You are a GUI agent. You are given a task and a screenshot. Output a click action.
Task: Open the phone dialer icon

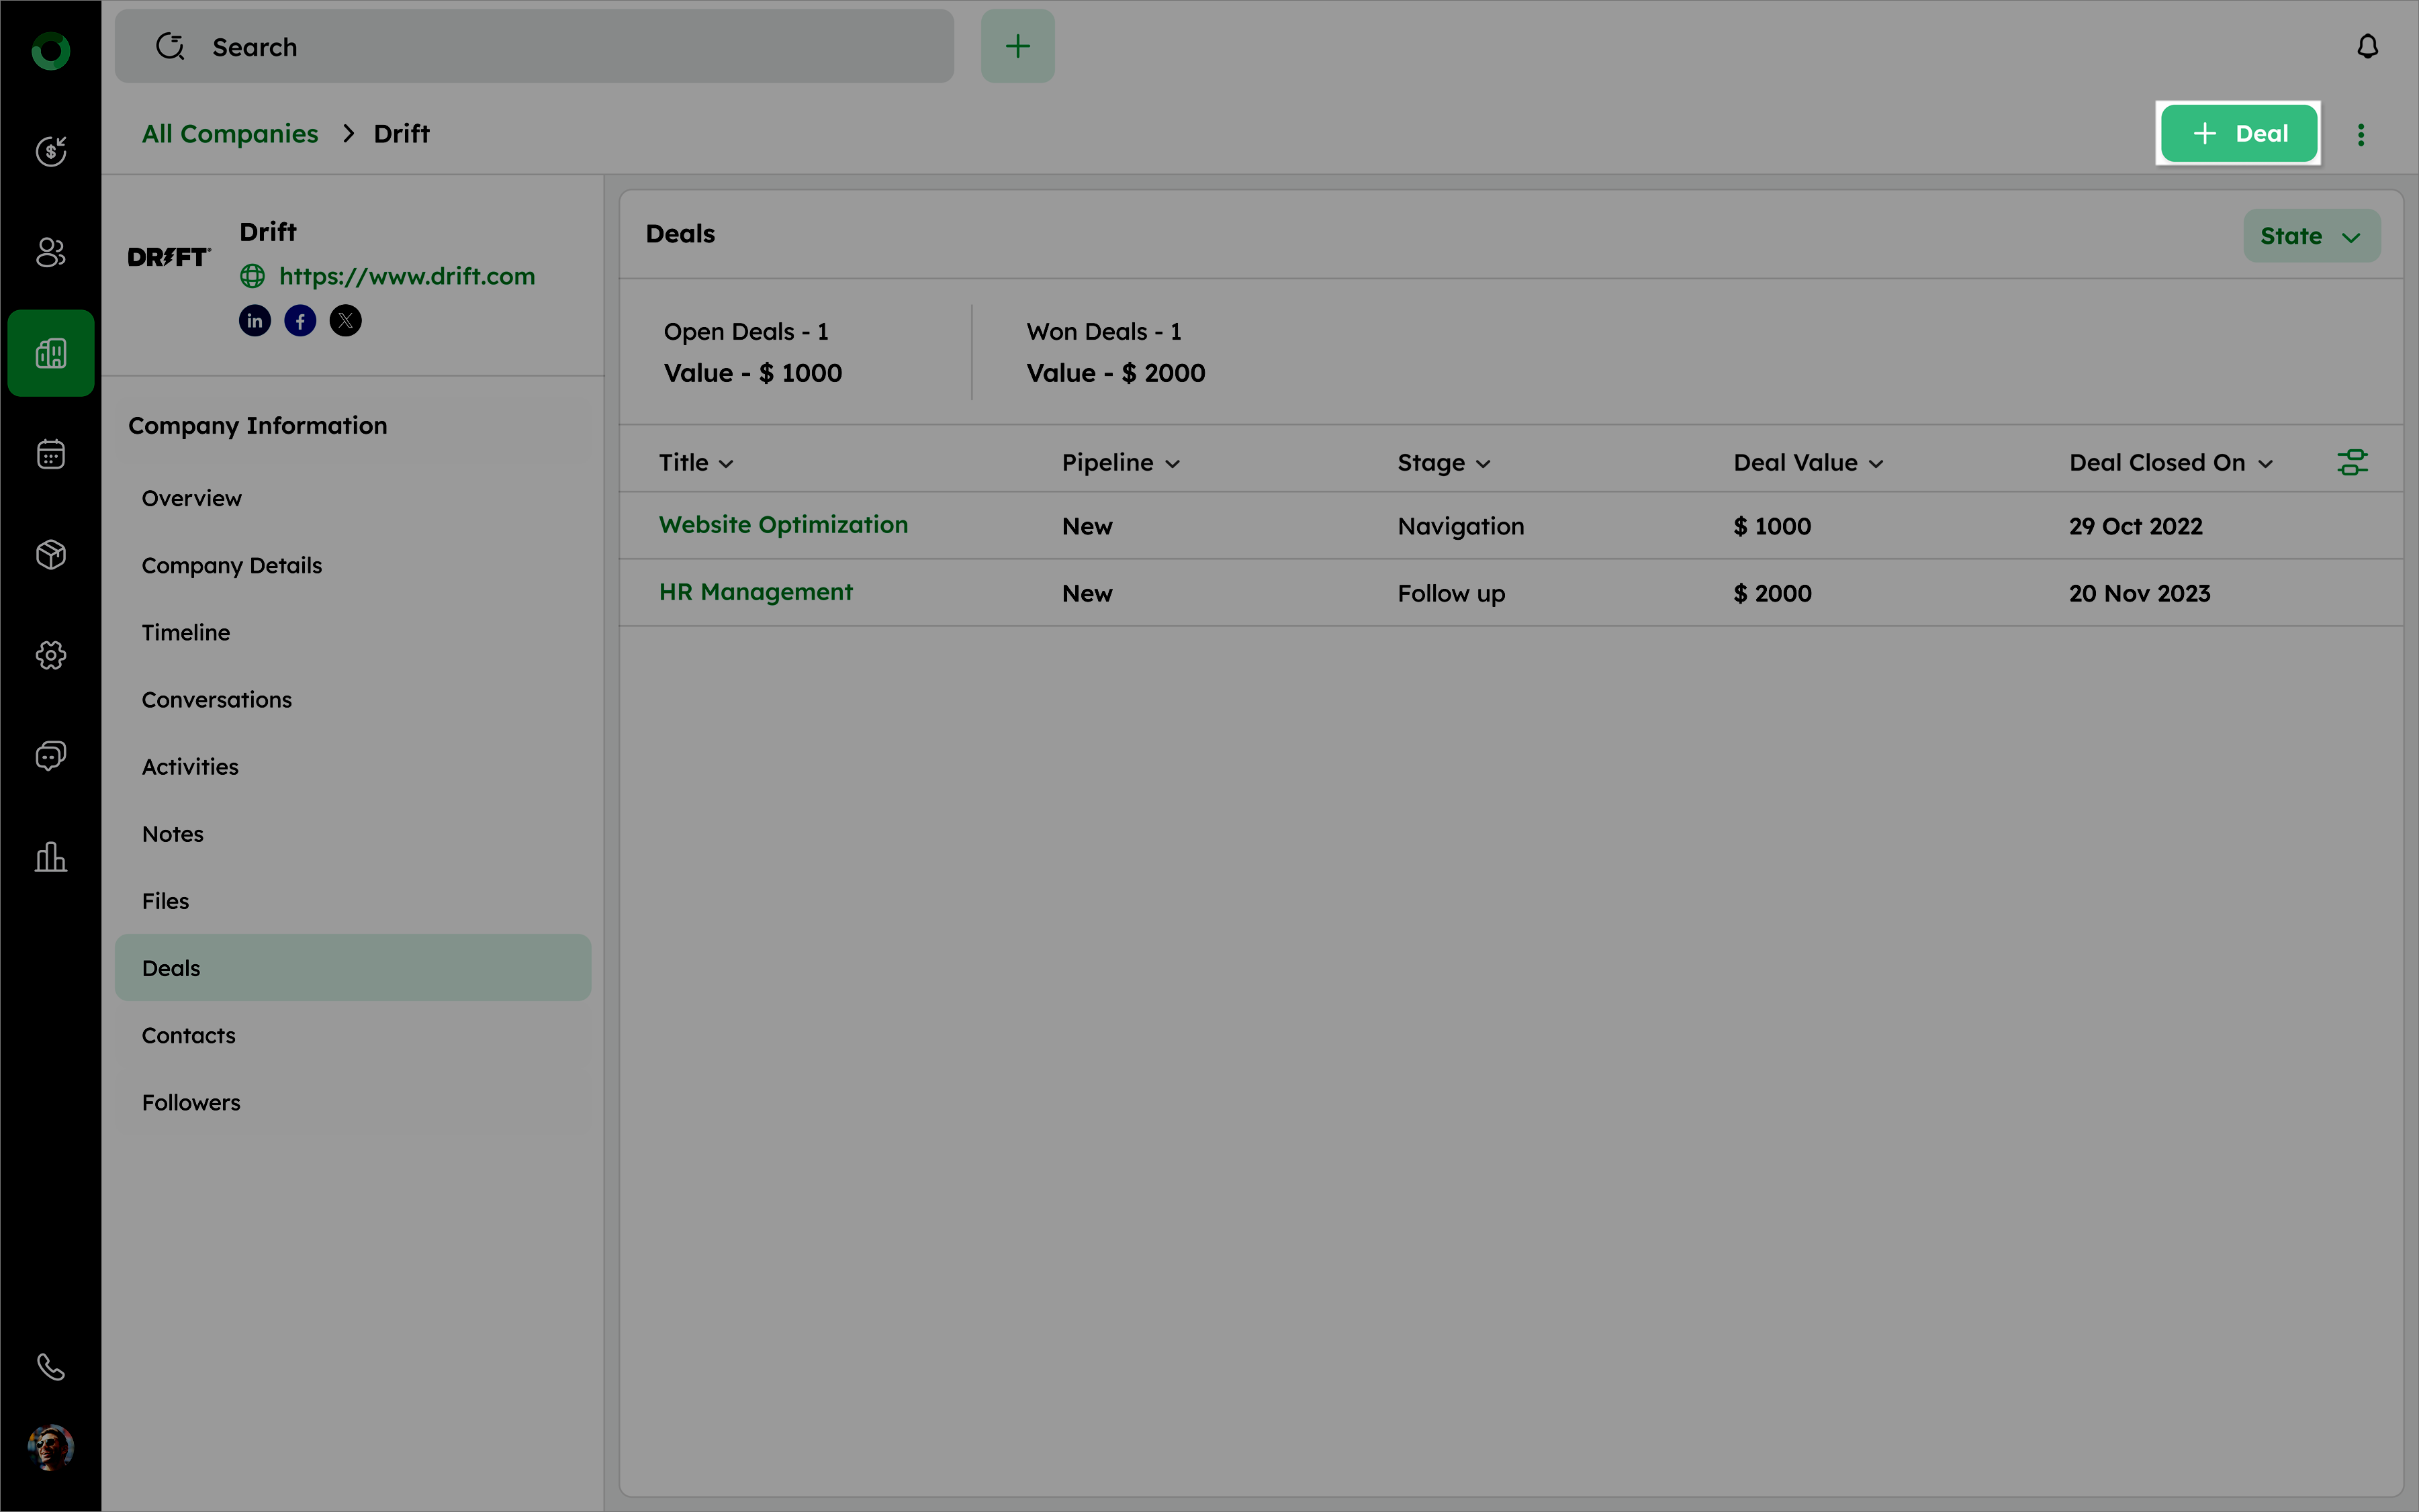pyautogui.click(x=51, y=1366)
